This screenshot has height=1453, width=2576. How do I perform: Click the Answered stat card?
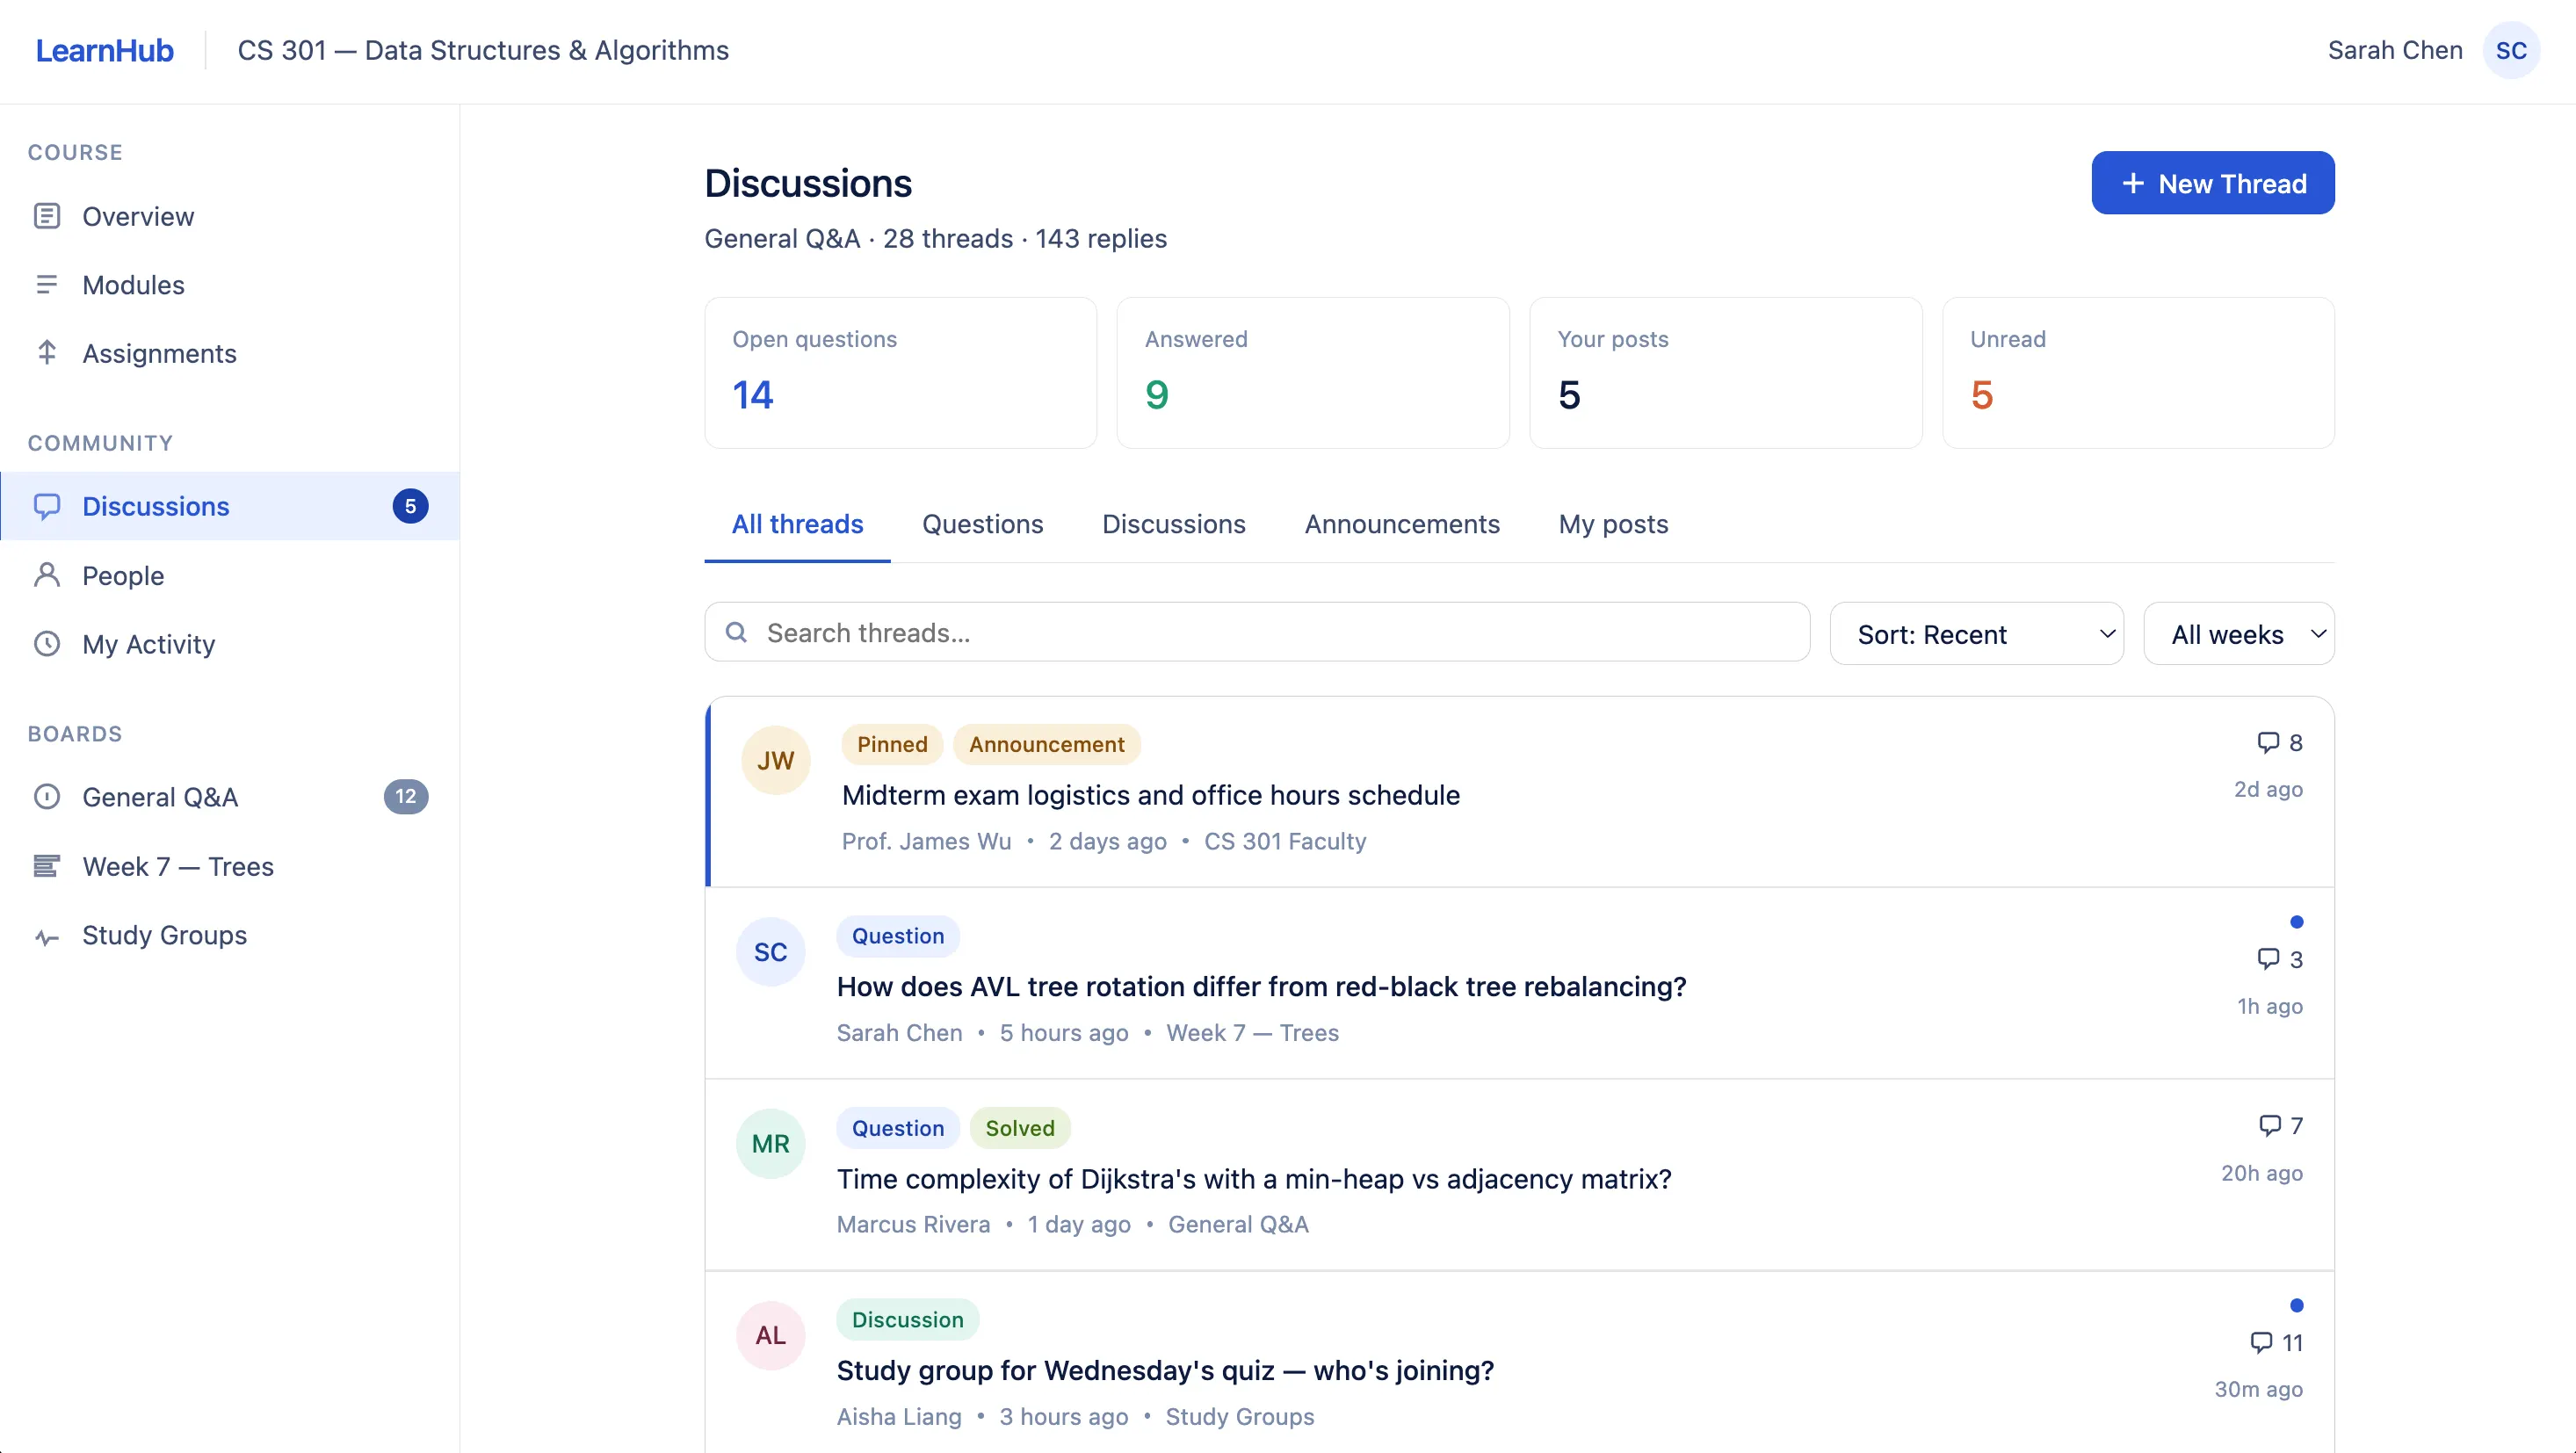[1312, 373]
